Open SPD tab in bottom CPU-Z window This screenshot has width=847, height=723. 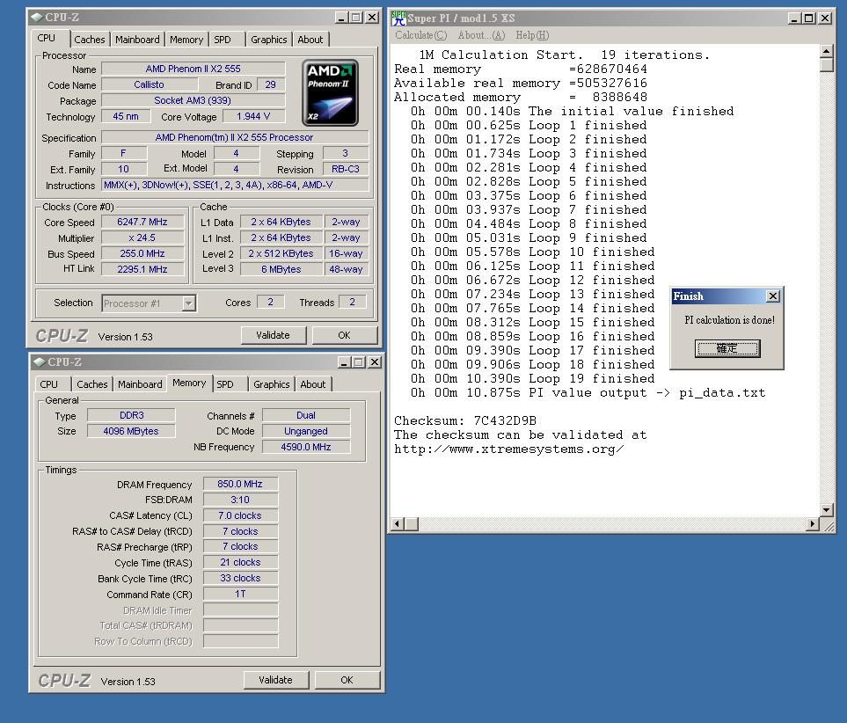pos(225,384)
